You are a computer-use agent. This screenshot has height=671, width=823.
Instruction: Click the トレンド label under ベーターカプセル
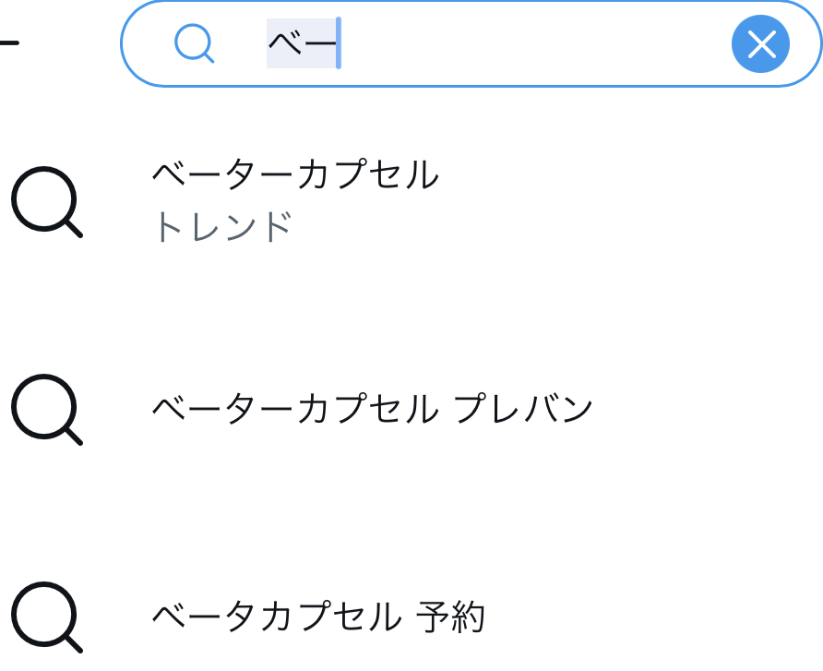[222, 227]
